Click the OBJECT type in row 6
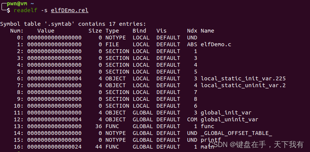Screen dimensions: 310x152 (x=115, y=79)
